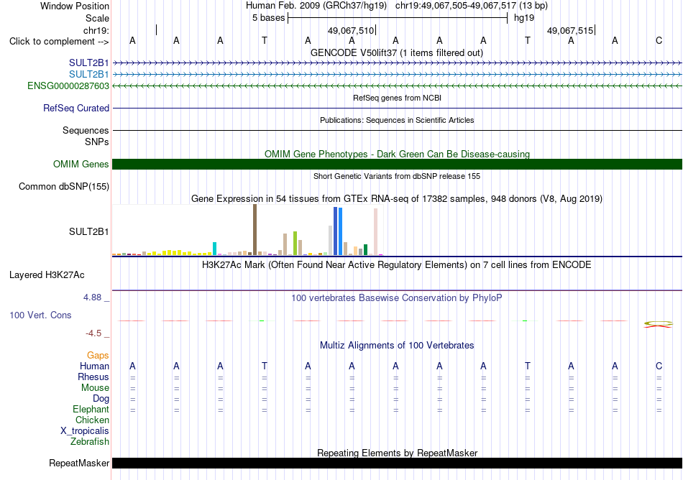This screenshot has height=480, width=683.
Task: Click the orange Gaps label
Action: (98, 356)
